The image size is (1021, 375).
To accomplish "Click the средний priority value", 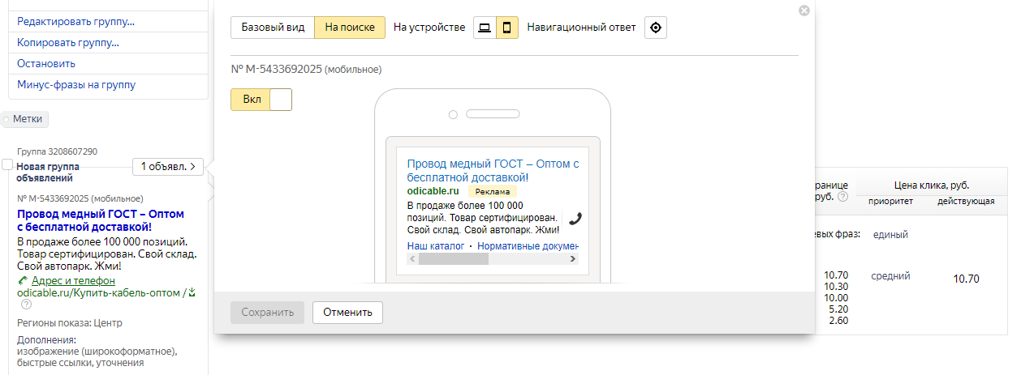I will click(890, 276).
